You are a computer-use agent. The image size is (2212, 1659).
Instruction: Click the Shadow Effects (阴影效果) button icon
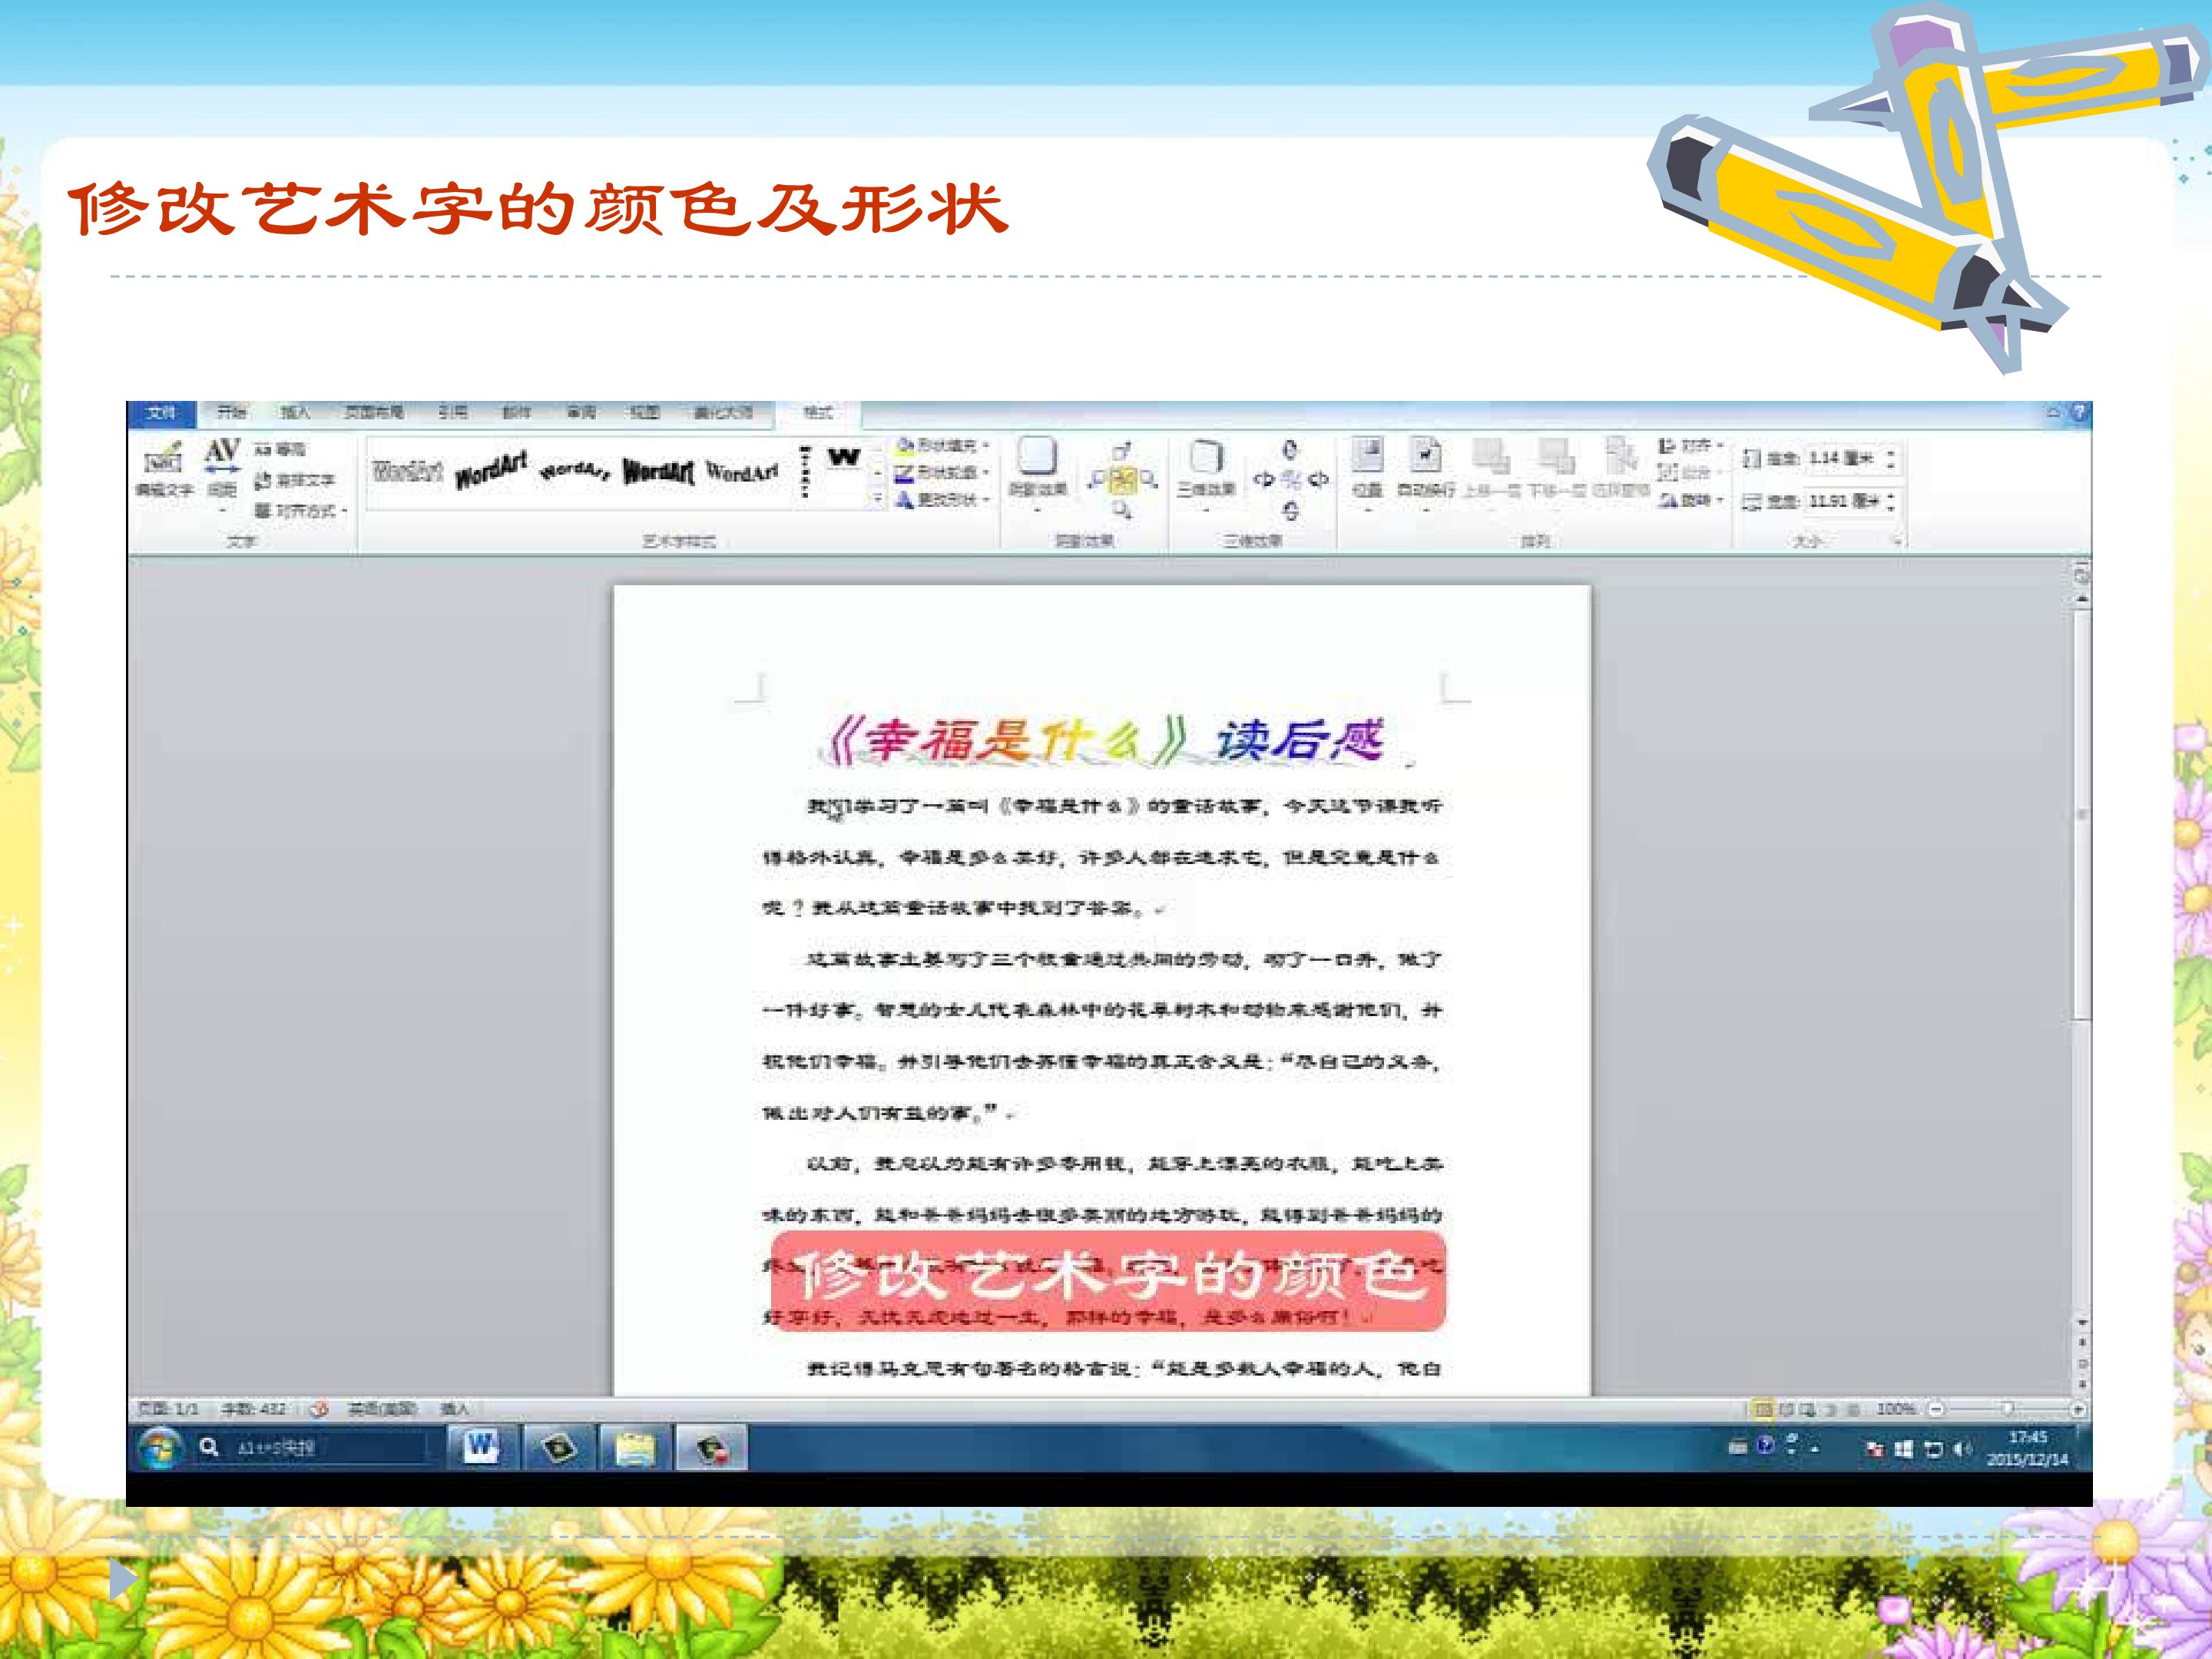tap(1037, 458)
